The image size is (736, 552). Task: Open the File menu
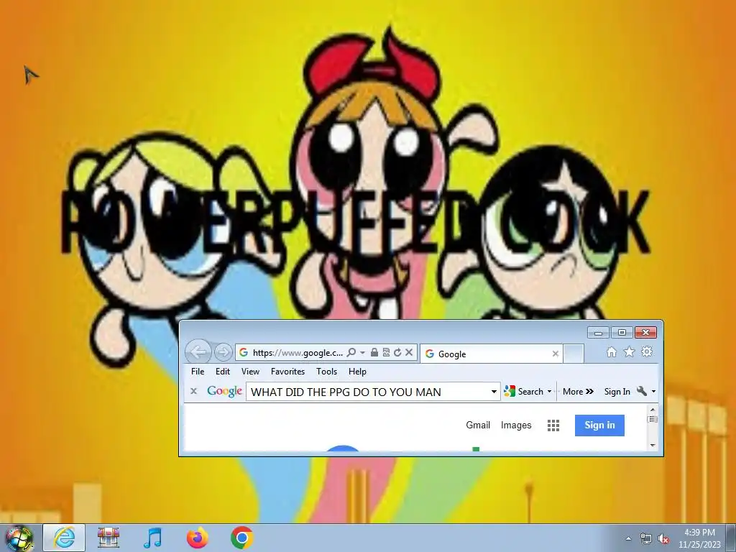coord(198,372)
